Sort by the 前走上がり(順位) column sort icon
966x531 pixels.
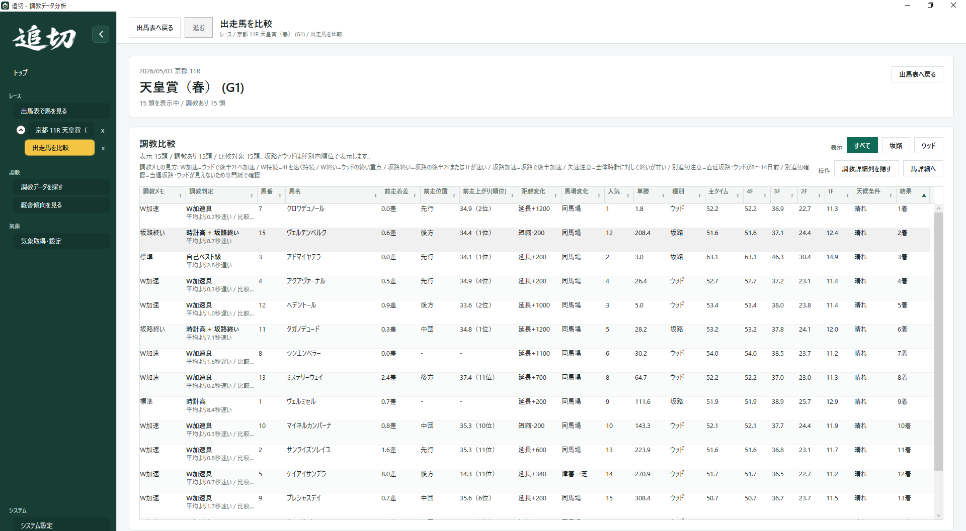pyautogui.click(x=512, y=195)
